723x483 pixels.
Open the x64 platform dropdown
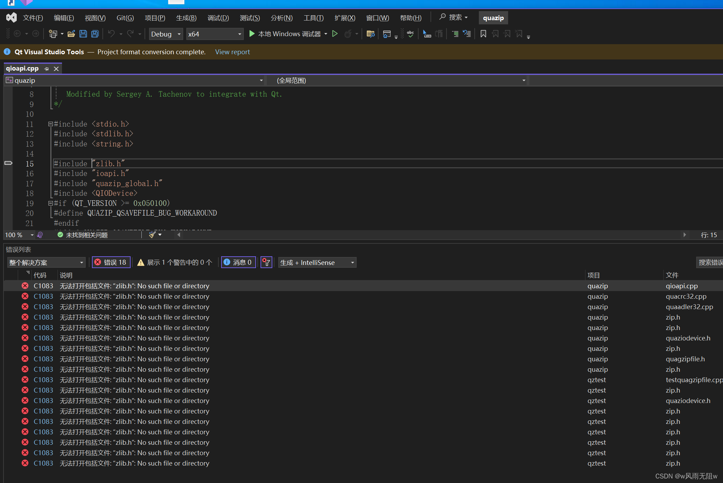point(214,34)
